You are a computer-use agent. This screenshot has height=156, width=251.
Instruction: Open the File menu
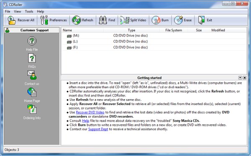click(x=8, y=12)
